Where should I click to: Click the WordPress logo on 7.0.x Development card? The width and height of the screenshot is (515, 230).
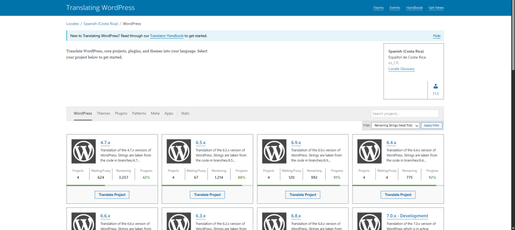pos(370,221)
